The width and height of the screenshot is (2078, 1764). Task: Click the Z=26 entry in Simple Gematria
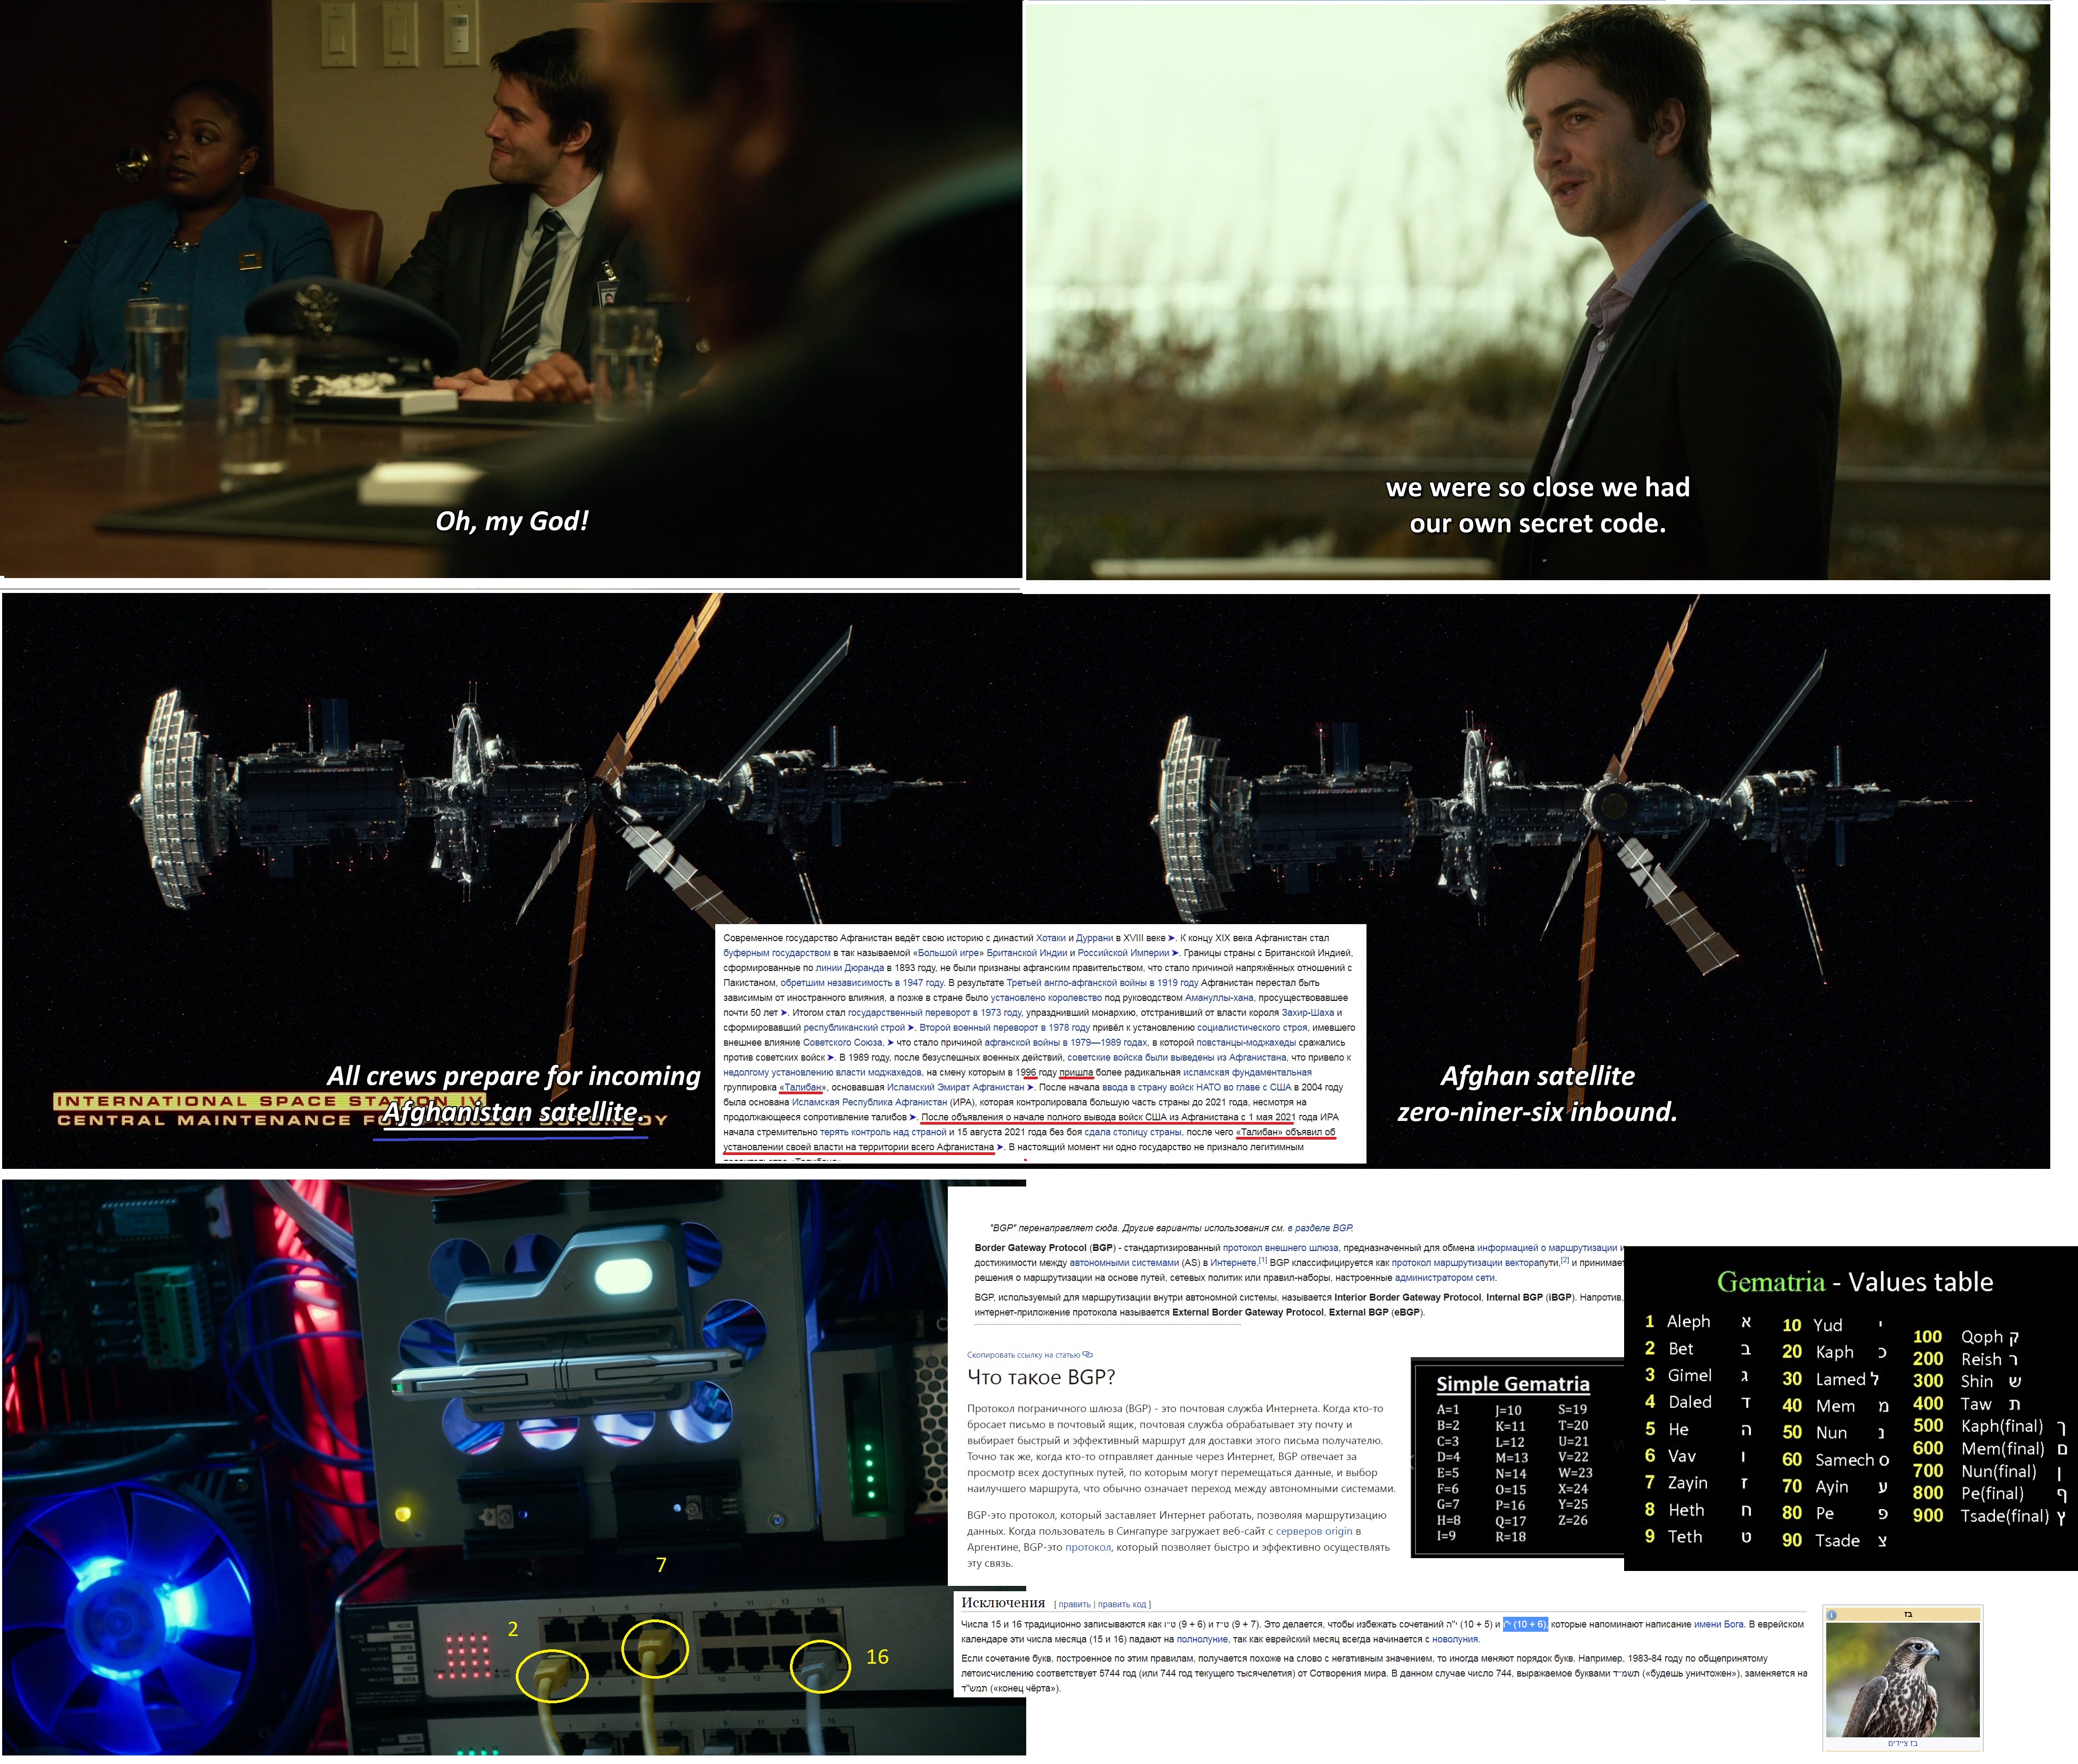point(1573,1521)
